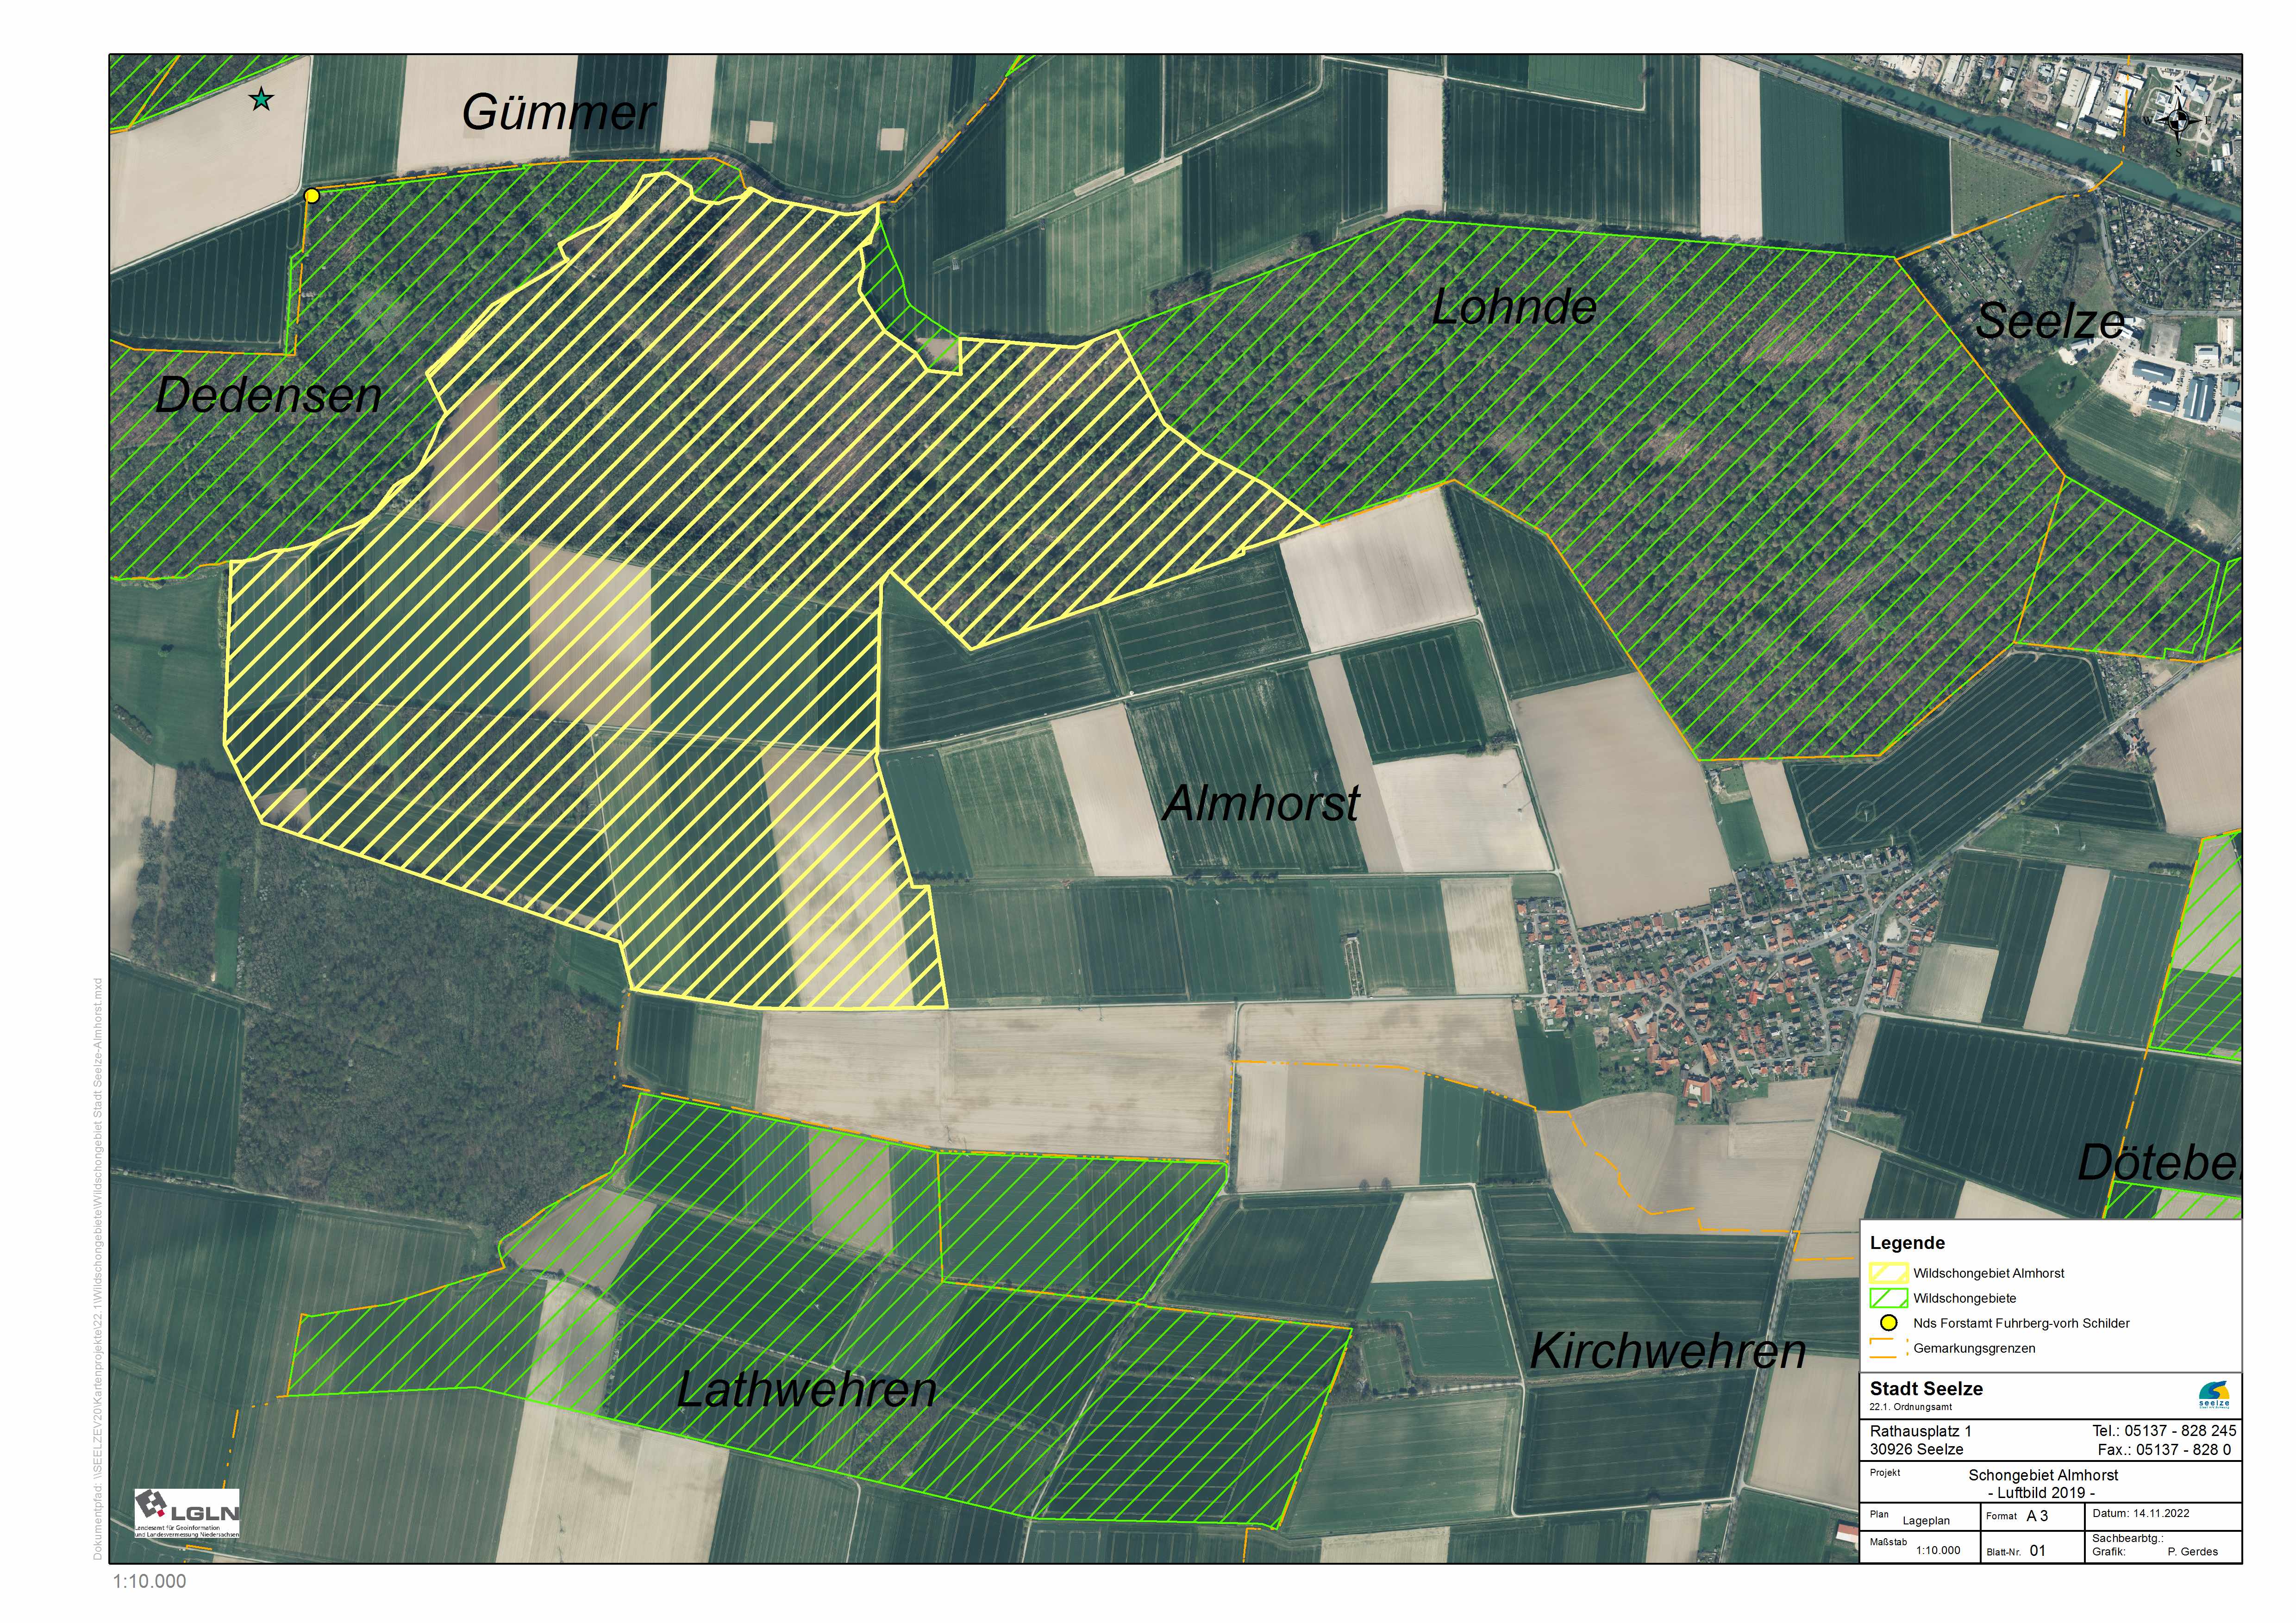Click the green hatched Wildschongebiete legend swatch
Image resolution: width=2296 pixels, height=1623 pixels.
pyautogui.click(x=1888, y=1298)
